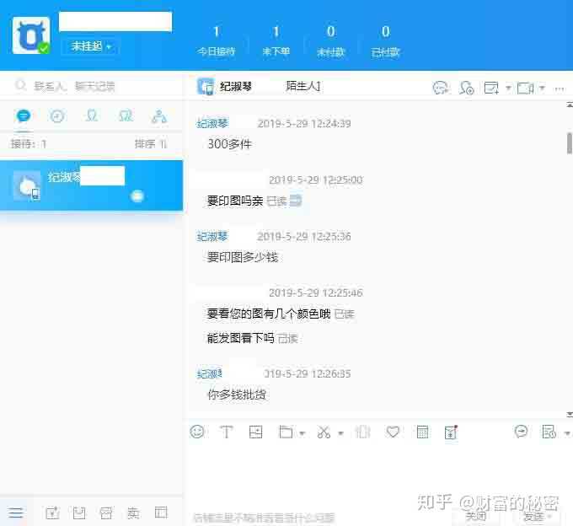
Task: Click the send image icon
Action: [255, 432]
